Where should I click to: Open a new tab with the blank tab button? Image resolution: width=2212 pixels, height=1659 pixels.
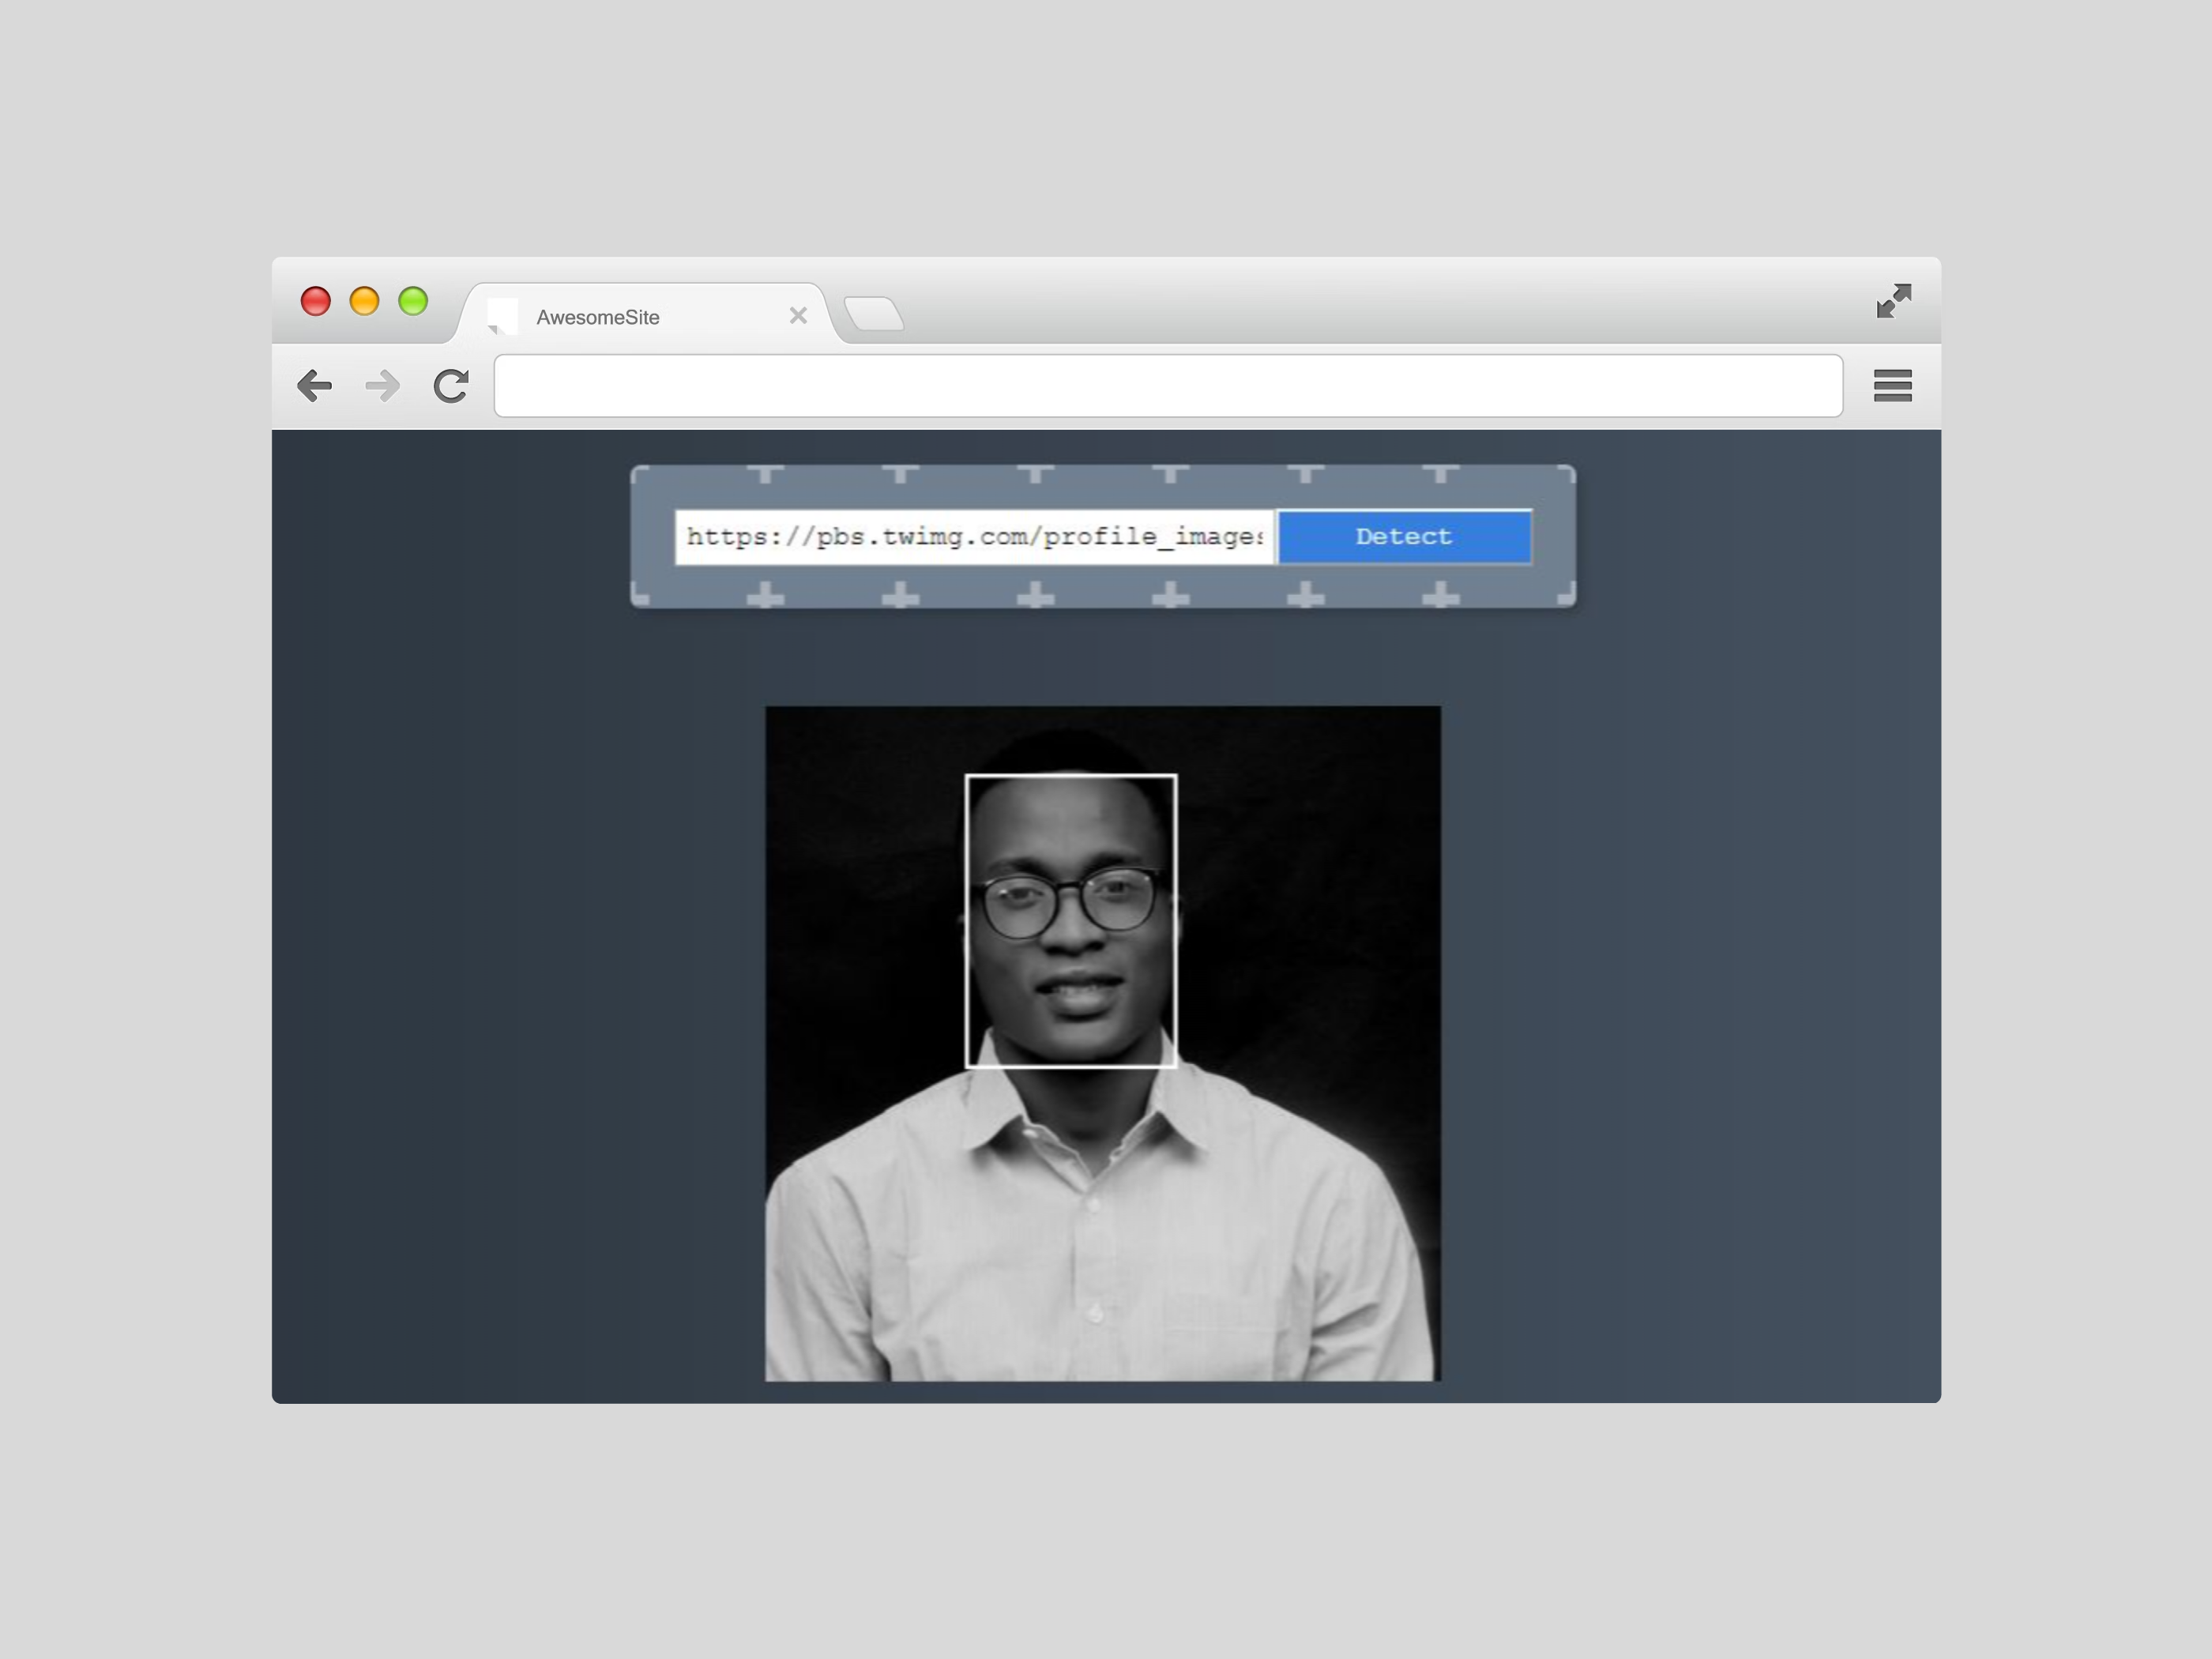click(874, 314)
